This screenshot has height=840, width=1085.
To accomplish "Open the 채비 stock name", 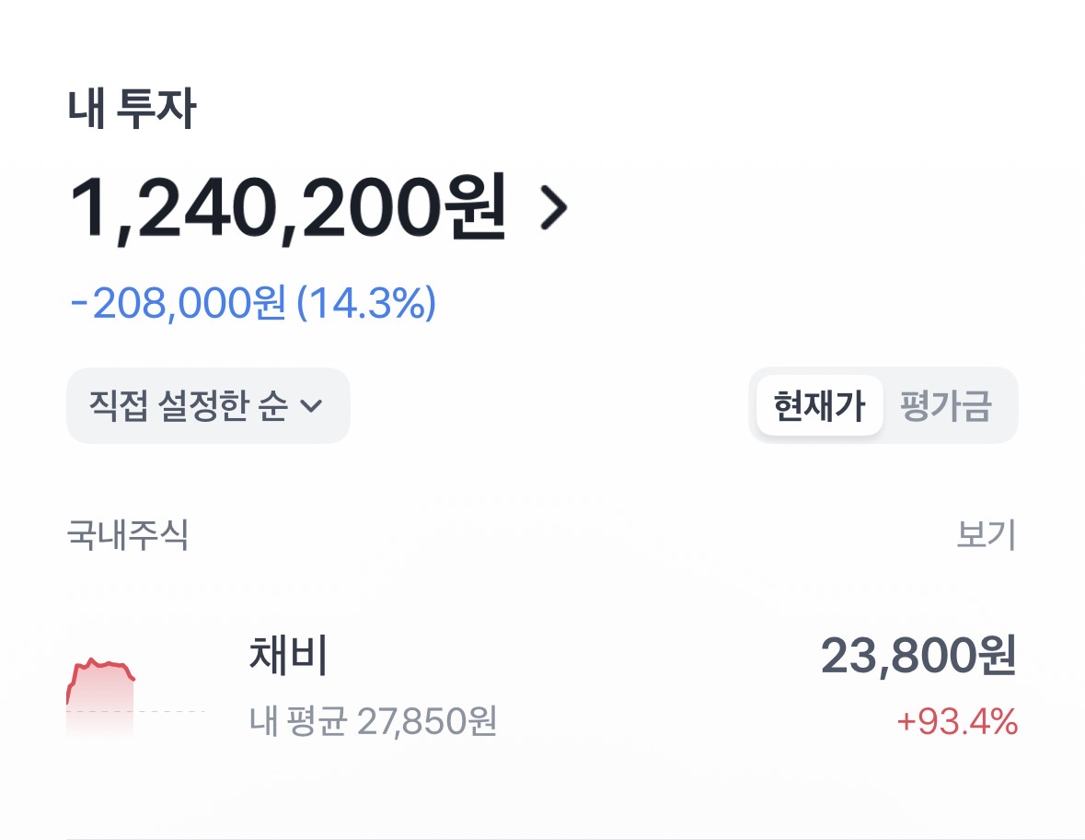I will coord(288,656).
